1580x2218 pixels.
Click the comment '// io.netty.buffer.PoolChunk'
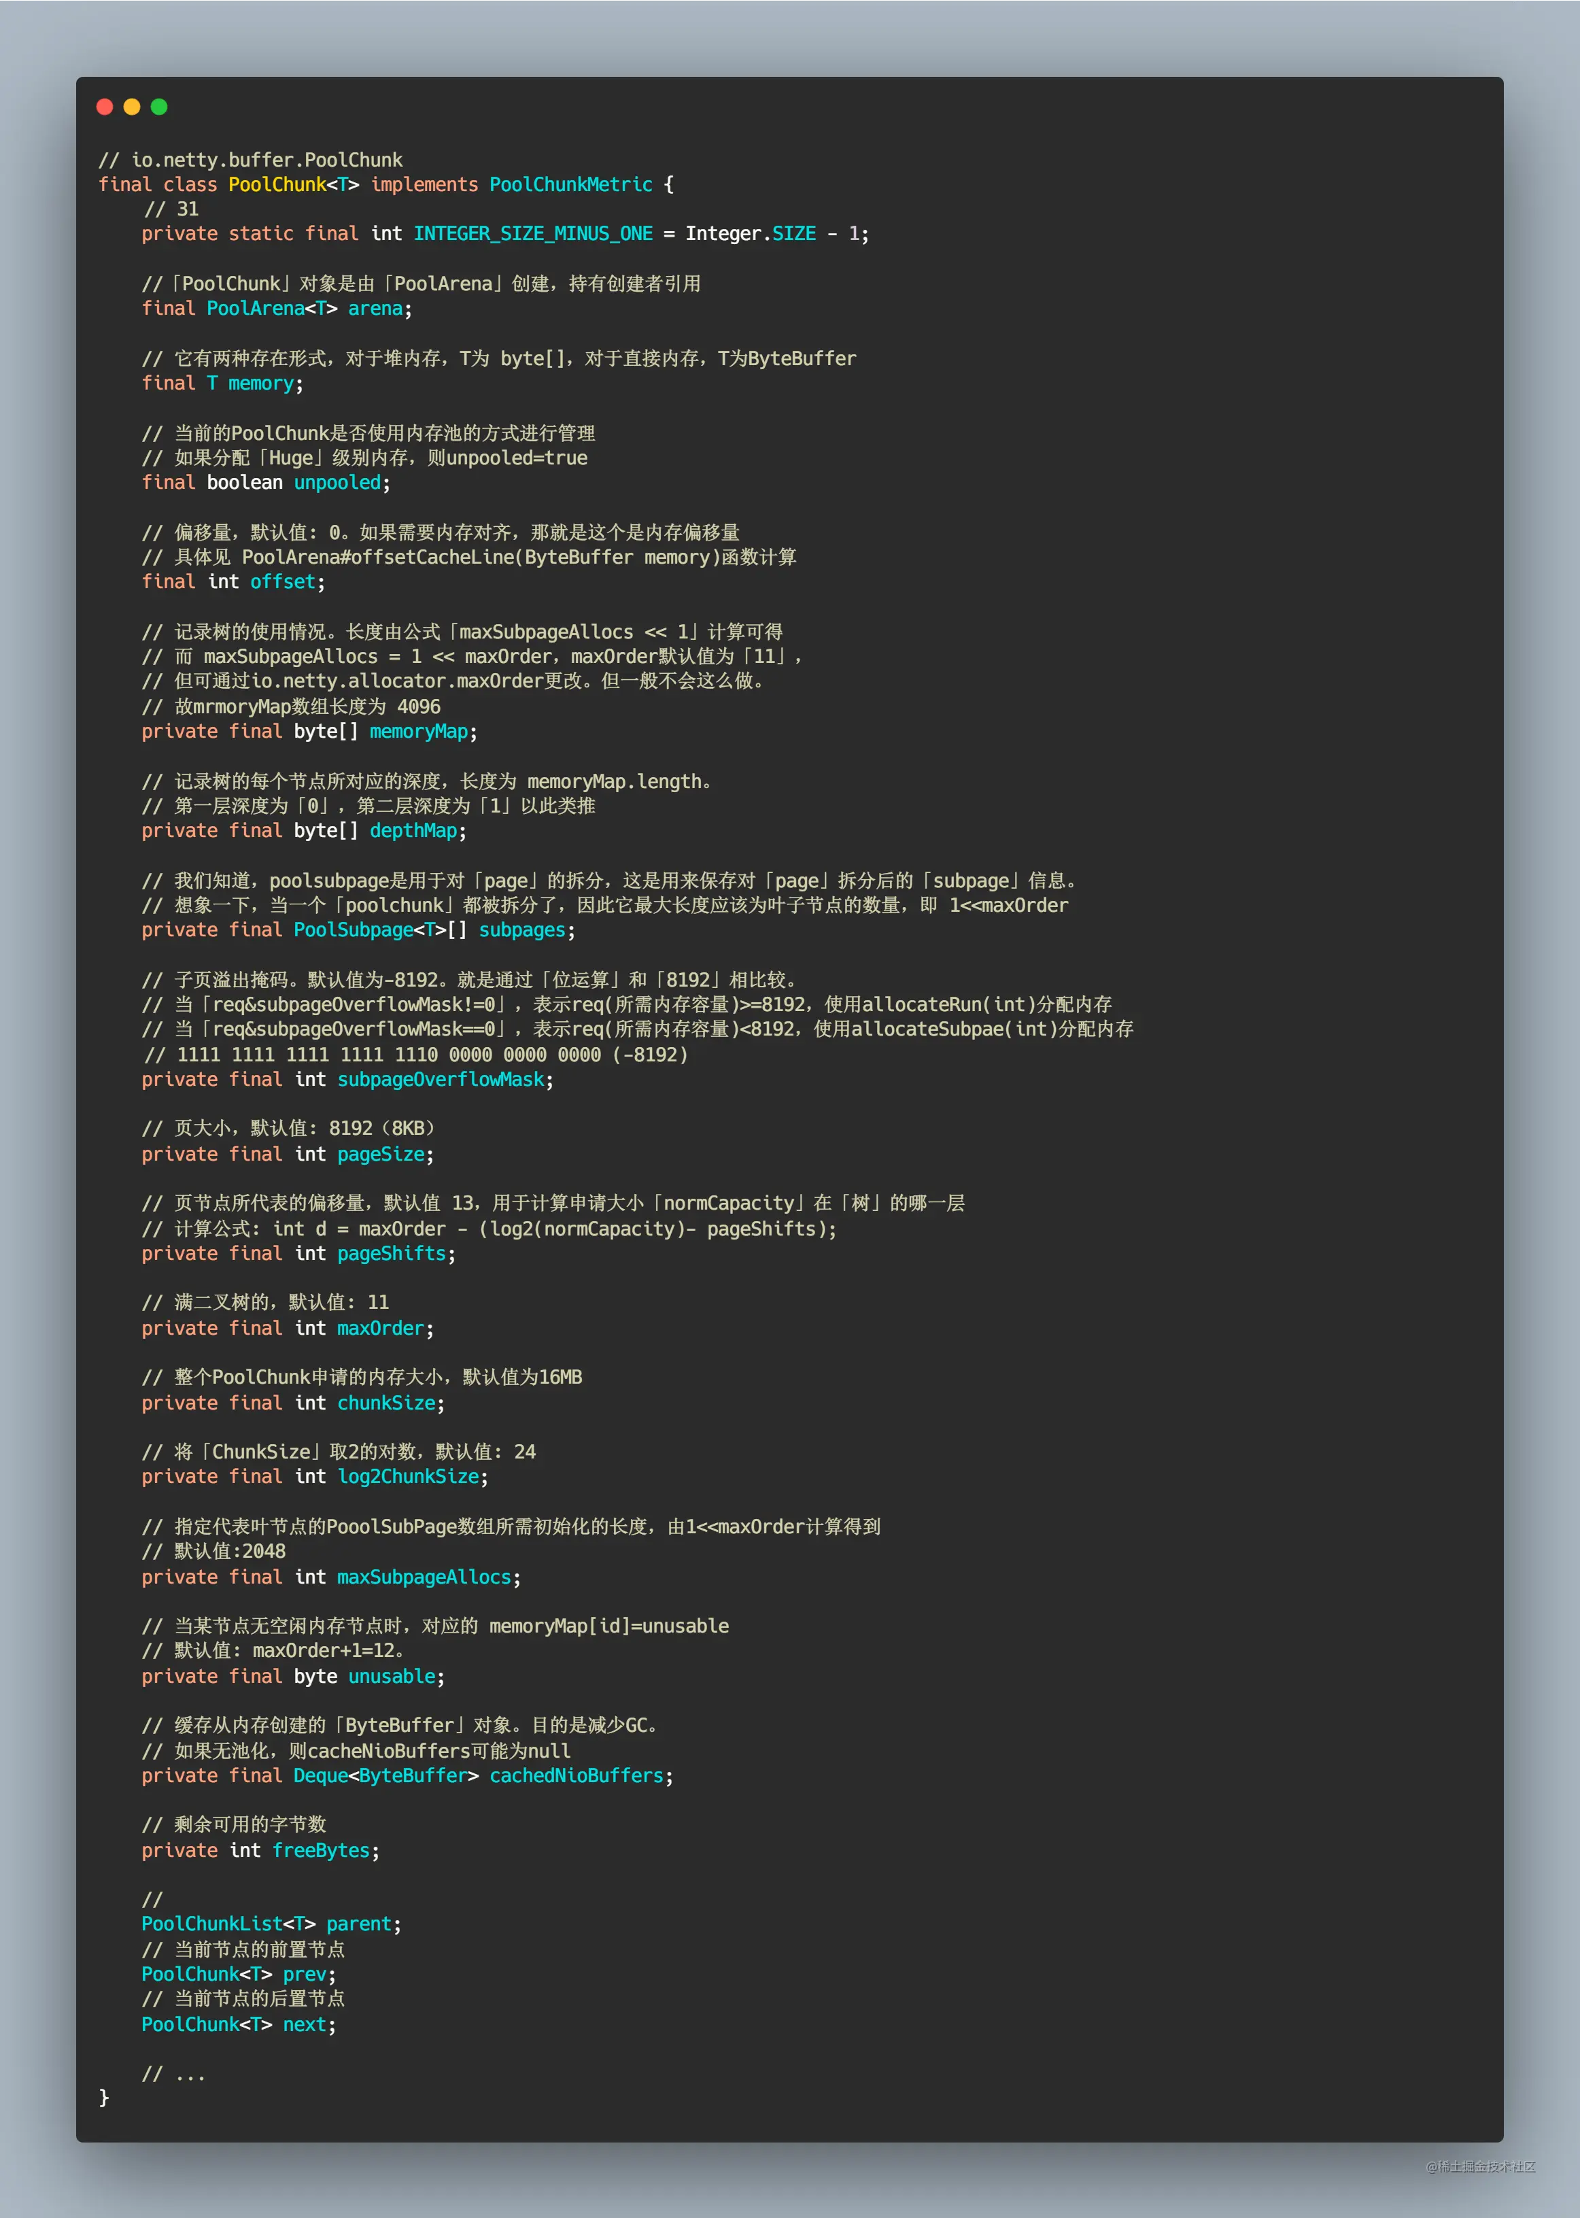click(x=250, y=160)
